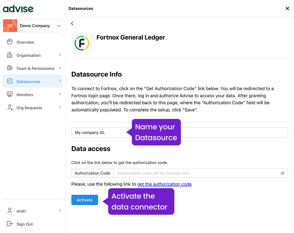Screen dimensions: 294x233
Task: Click the Fortnox logo icon
Action: (x=82, y=43)
